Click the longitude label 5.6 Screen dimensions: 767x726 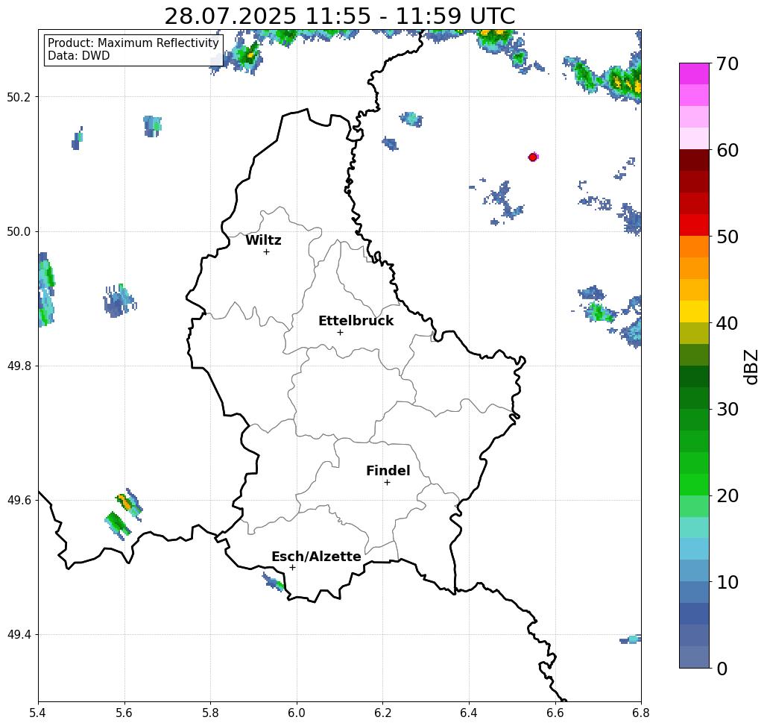[124, 713]
